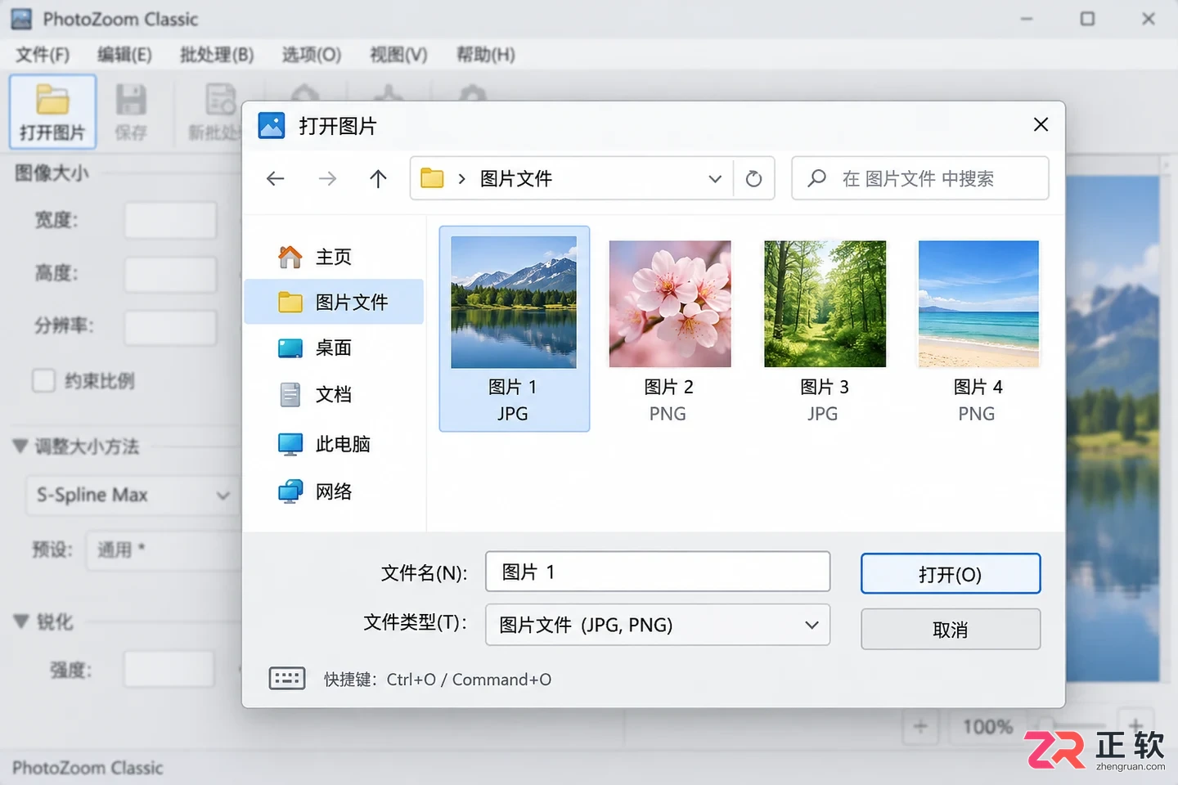Viewport: 1178px width, 785px height.
Task: Refresh the 图片文件 folder listing
Action: (x=754, y=178)
